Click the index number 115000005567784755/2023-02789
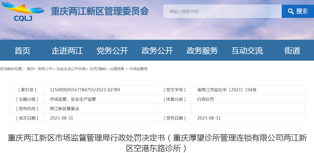The height and width of the screenshot is (153, 314). (85, 90)
